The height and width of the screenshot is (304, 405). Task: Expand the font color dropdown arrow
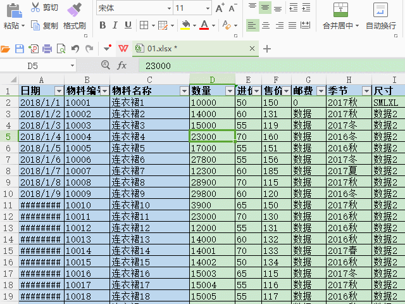213,25
